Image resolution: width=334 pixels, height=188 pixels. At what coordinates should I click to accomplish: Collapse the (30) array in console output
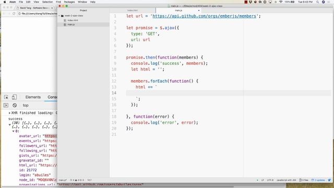[9, 125]
